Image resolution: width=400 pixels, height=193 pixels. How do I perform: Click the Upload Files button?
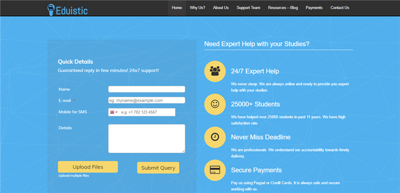(88, 167)
